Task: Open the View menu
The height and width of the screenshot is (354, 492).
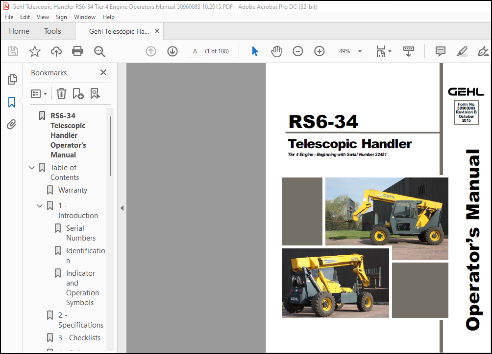Action: pos(43,17)
